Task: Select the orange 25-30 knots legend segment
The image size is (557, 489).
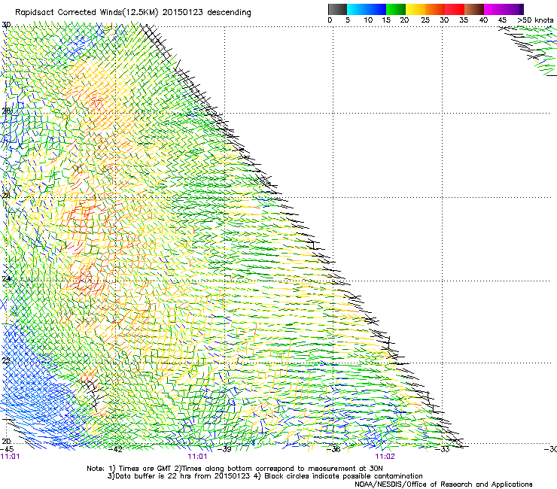Action: pyautogui.click(x=435, y=9)
